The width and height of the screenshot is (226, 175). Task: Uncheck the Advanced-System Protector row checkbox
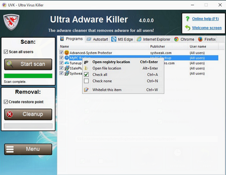61,52
